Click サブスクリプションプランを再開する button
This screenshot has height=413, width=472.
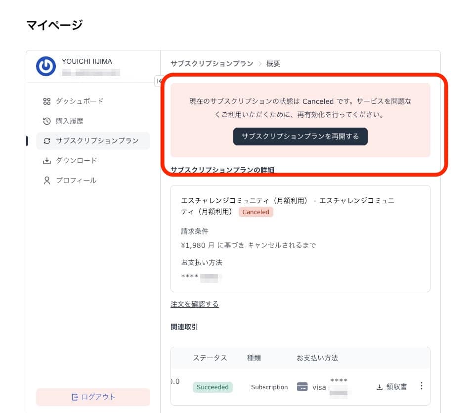tap(300, 137)
